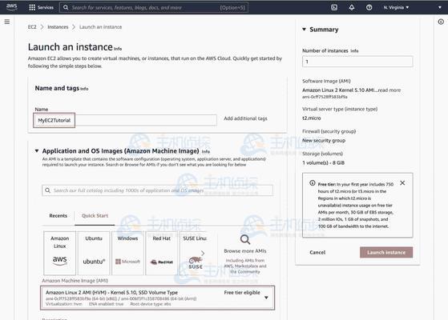
Task: Expand the left hamburger navigation menu
Action: (x=7, y=22)
